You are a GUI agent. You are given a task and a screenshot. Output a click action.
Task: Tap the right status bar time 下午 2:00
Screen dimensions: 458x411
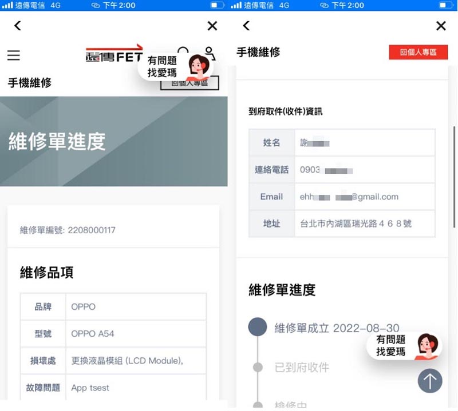[348, 5]
